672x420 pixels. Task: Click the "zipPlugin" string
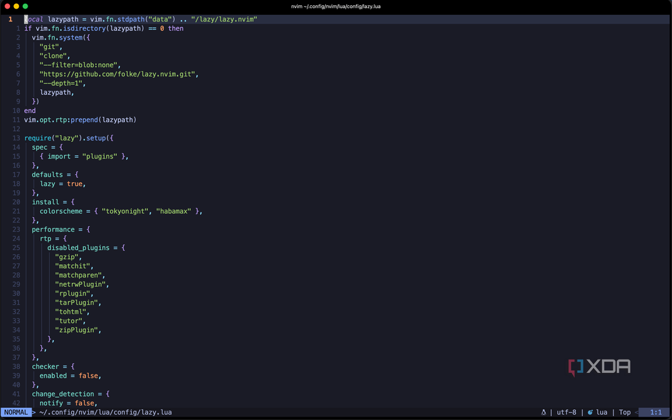(77, 329)
